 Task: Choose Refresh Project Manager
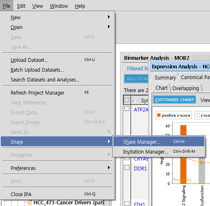[57, 93]
